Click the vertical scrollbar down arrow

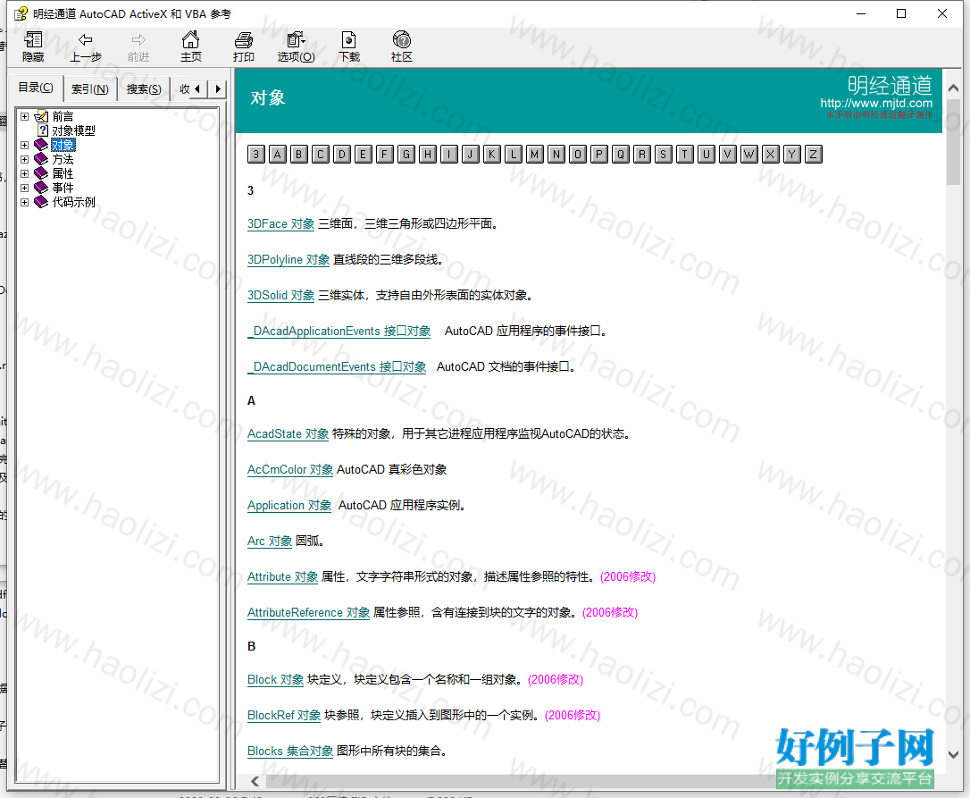953,755
